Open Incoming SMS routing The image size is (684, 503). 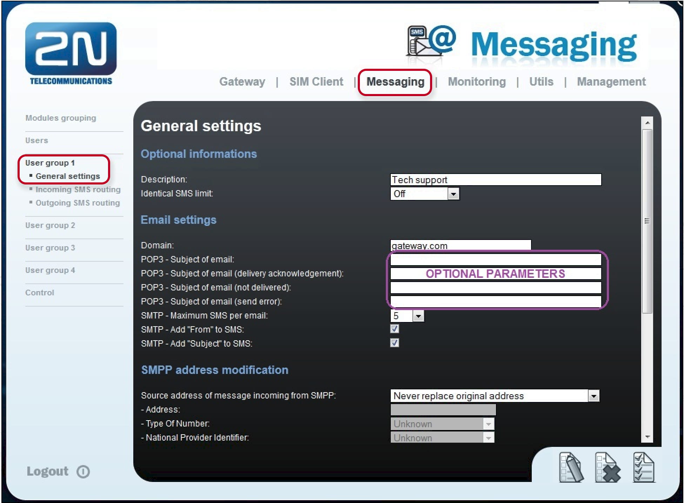tap(78, 190)
